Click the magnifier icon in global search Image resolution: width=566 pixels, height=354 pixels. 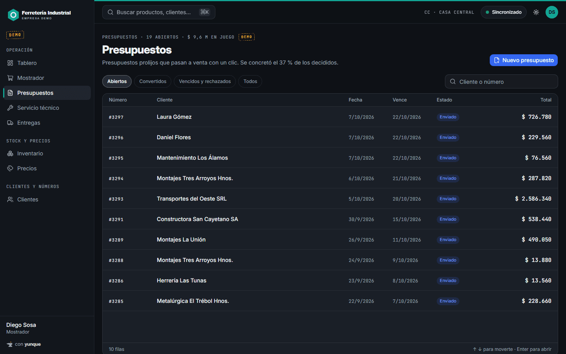tap(110, 12)
